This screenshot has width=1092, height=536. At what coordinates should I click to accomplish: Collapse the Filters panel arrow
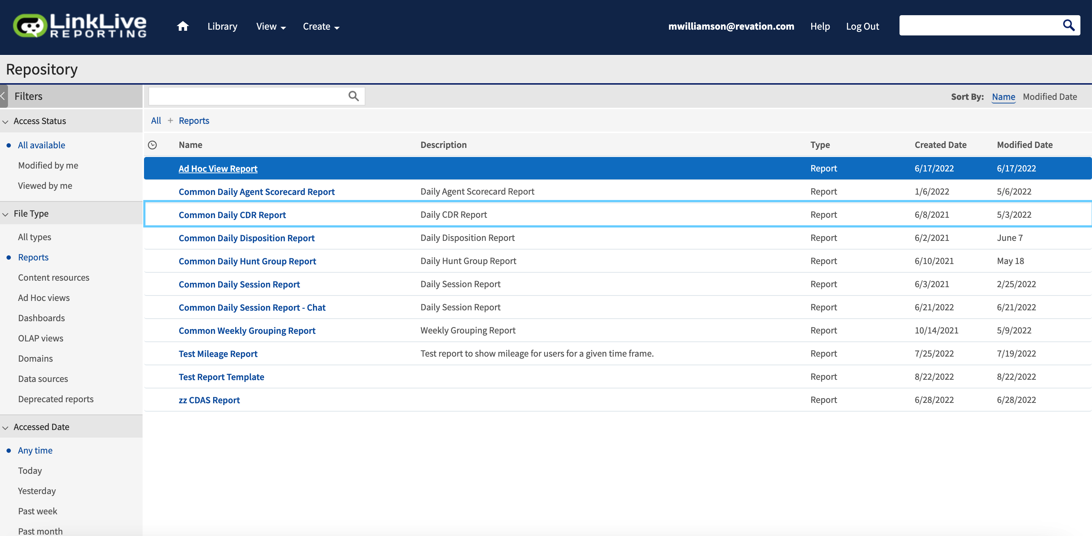click(x=3, y=96)
